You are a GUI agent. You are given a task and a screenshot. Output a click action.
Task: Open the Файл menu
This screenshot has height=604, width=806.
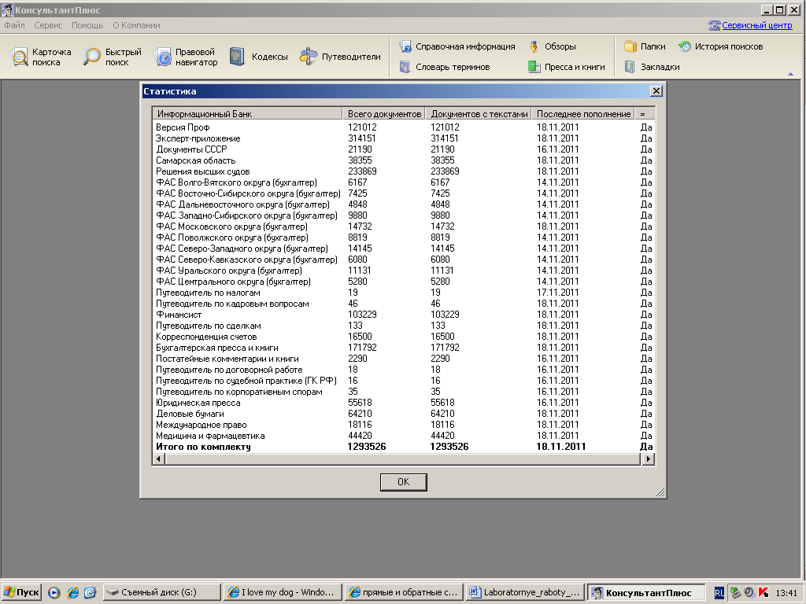tap(14, 25)
